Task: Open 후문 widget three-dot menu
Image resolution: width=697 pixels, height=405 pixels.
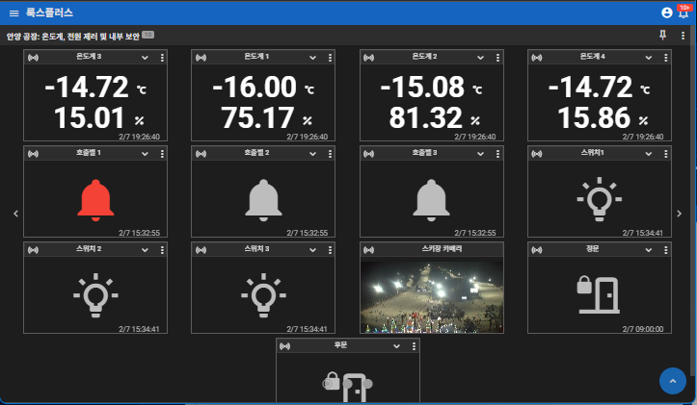Action: tap(415, 346)
